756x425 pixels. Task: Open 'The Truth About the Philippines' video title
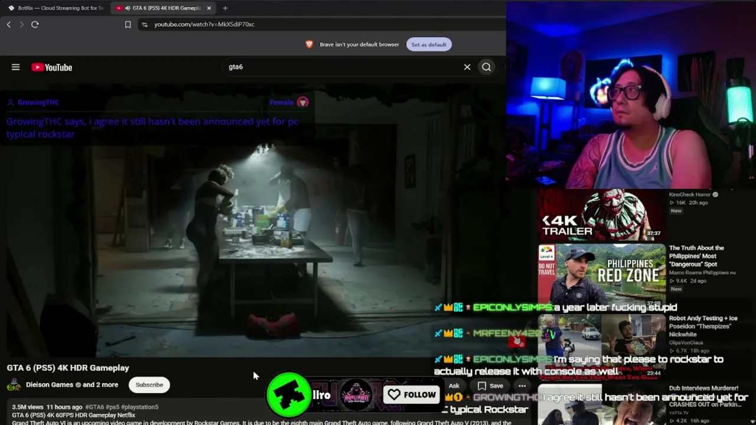pos(697,256)
